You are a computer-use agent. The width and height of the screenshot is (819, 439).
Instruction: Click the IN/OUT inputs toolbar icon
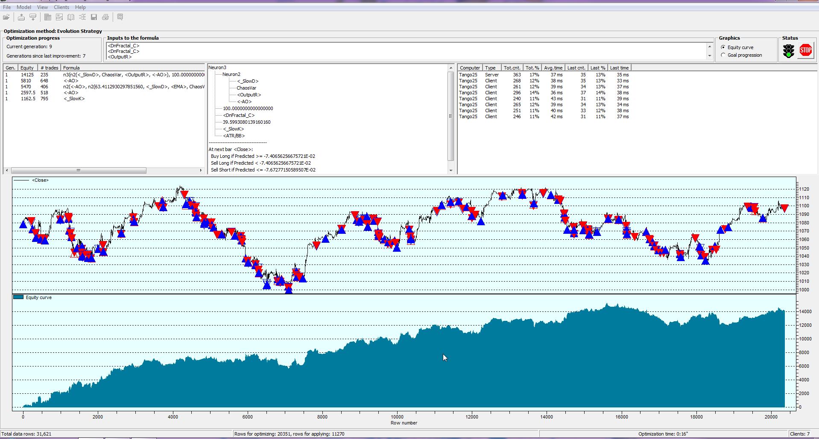click(x=59, y=17)
